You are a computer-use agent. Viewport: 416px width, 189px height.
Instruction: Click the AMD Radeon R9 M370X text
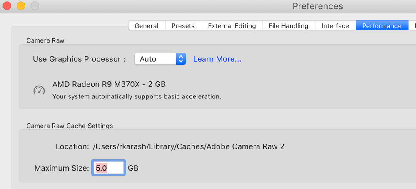[109, 84]
